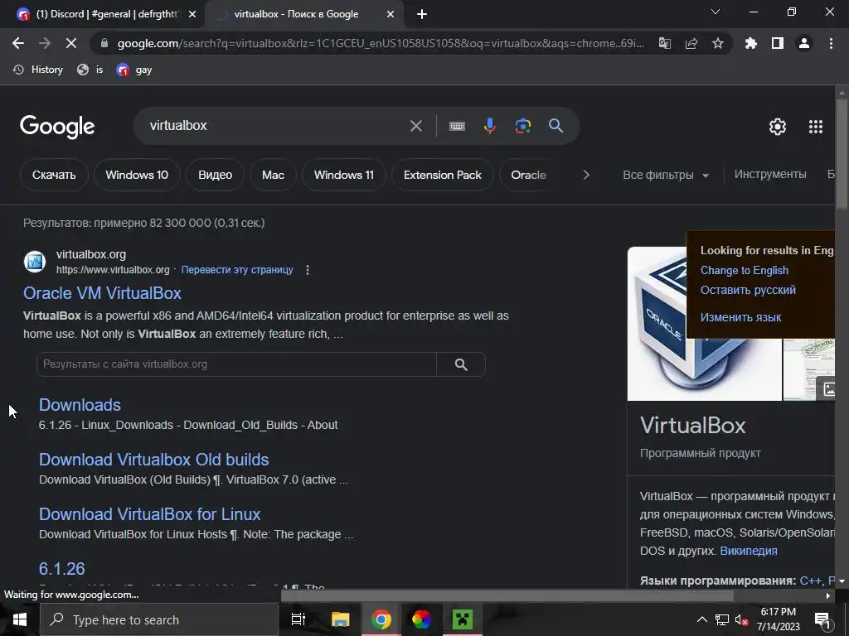
Task: Toggle the Chrome side panel icon
Action: pyautogui.click(x=778, y=43)
